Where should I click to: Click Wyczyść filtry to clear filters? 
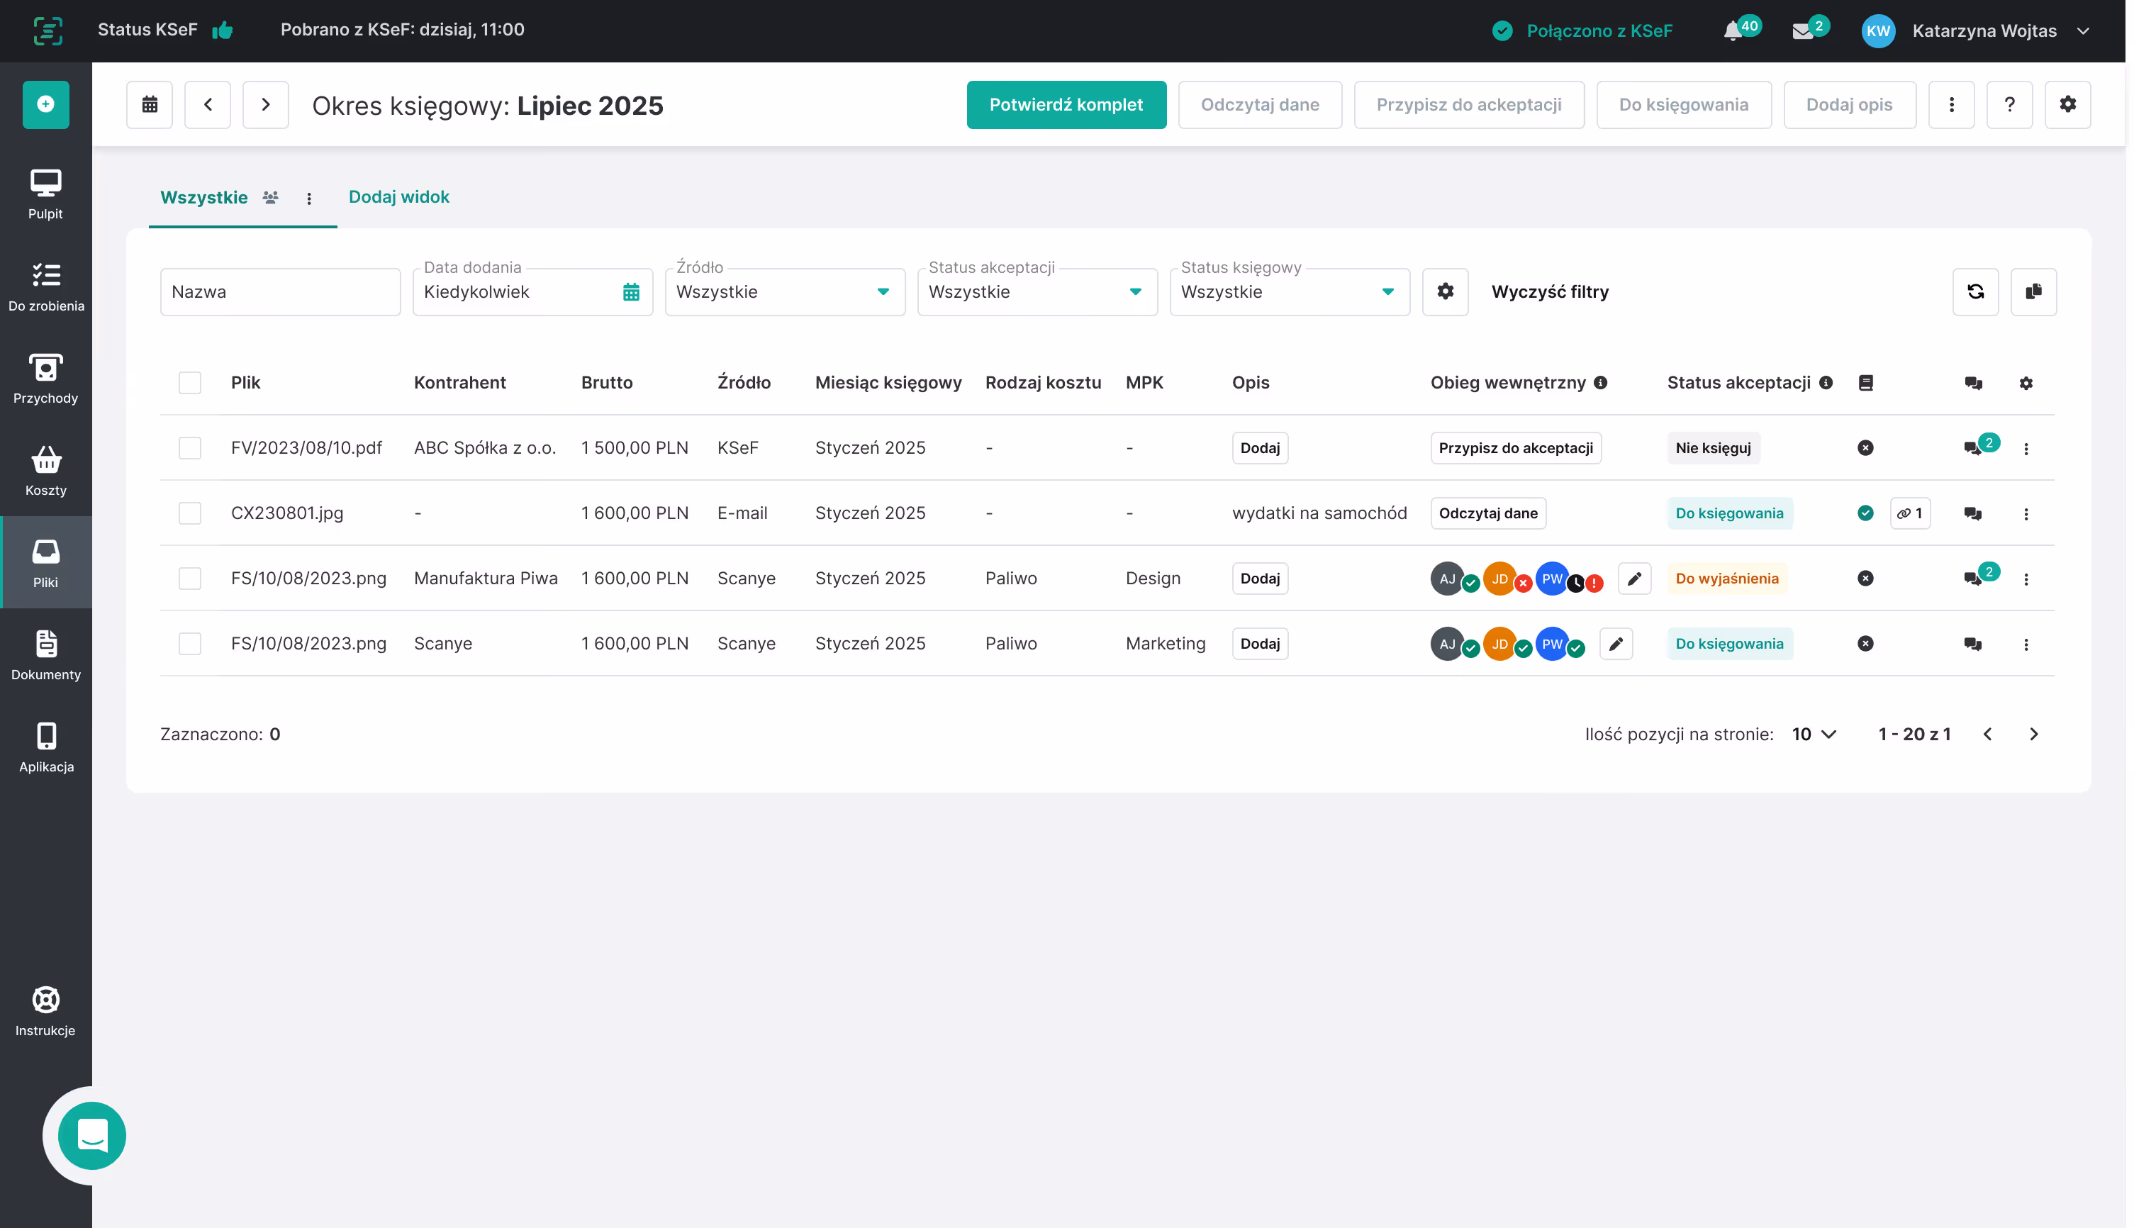pos(1550,292)
